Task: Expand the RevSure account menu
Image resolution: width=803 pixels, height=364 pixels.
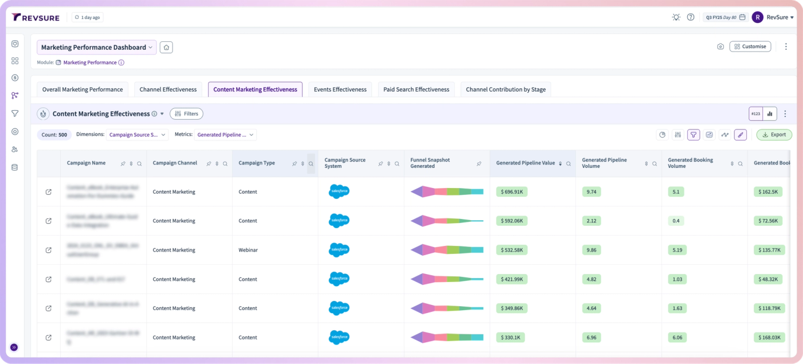Action: pyautogui.click(x=773, y=17)
